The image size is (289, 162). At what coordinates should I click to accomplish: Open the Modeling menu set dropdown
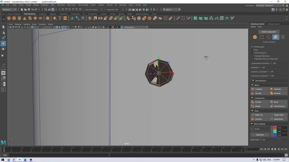pyautogui.click(x=9, y=9)
